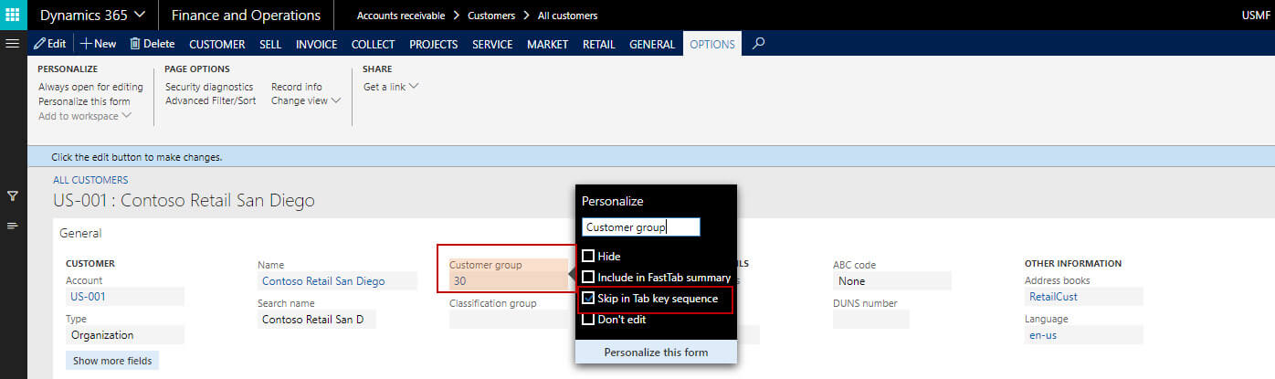Viewport: 1275px width, 379px height.
Task: Click the Delete trash button
Action: coord(152,44)
